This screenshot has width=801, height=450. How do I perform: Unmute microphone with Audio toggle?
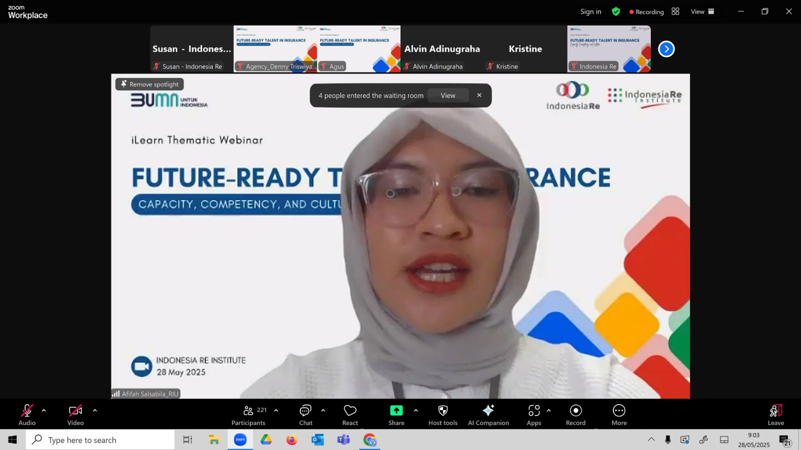click(27, 415)
